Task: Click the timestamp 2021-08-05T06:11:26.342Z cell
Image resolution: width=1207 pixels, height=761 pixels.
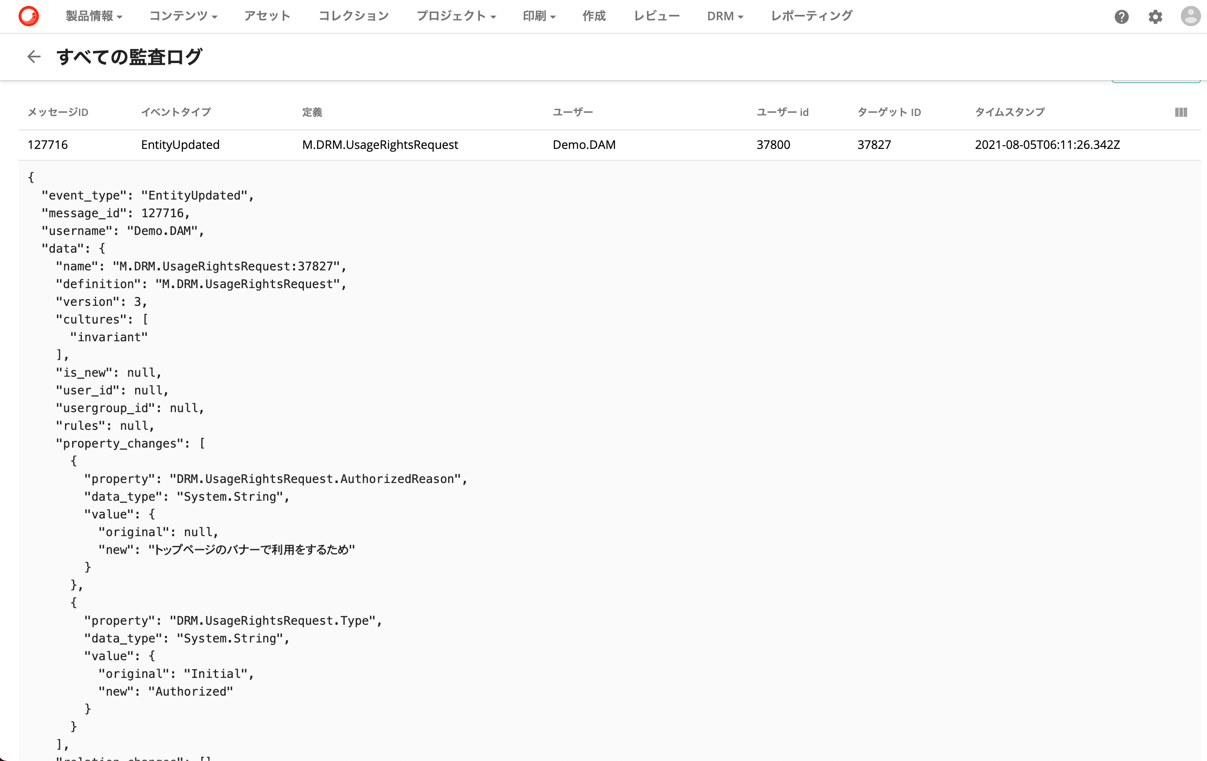Action: coord(1047,145)
